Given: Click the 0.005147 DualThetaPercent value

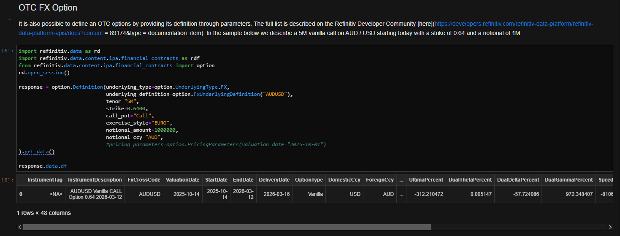Looking at the screenshot, I should [471, 194].
